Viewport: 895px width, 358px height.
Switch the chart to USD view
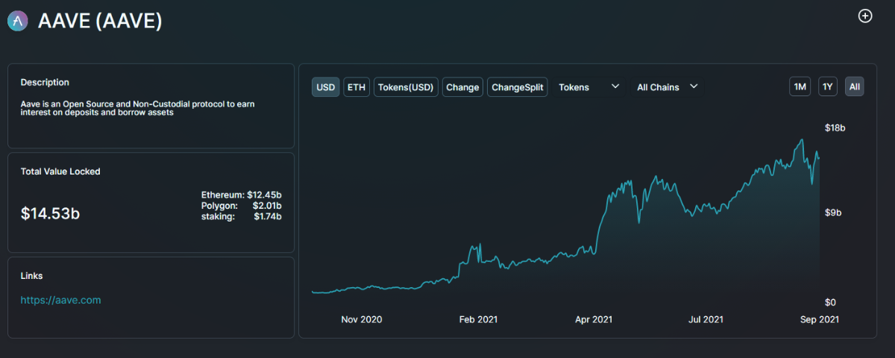(326, 87)
